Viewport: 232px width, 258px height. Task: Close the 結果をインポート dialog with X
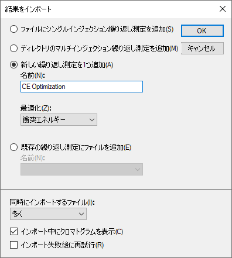tap(223, 9)
